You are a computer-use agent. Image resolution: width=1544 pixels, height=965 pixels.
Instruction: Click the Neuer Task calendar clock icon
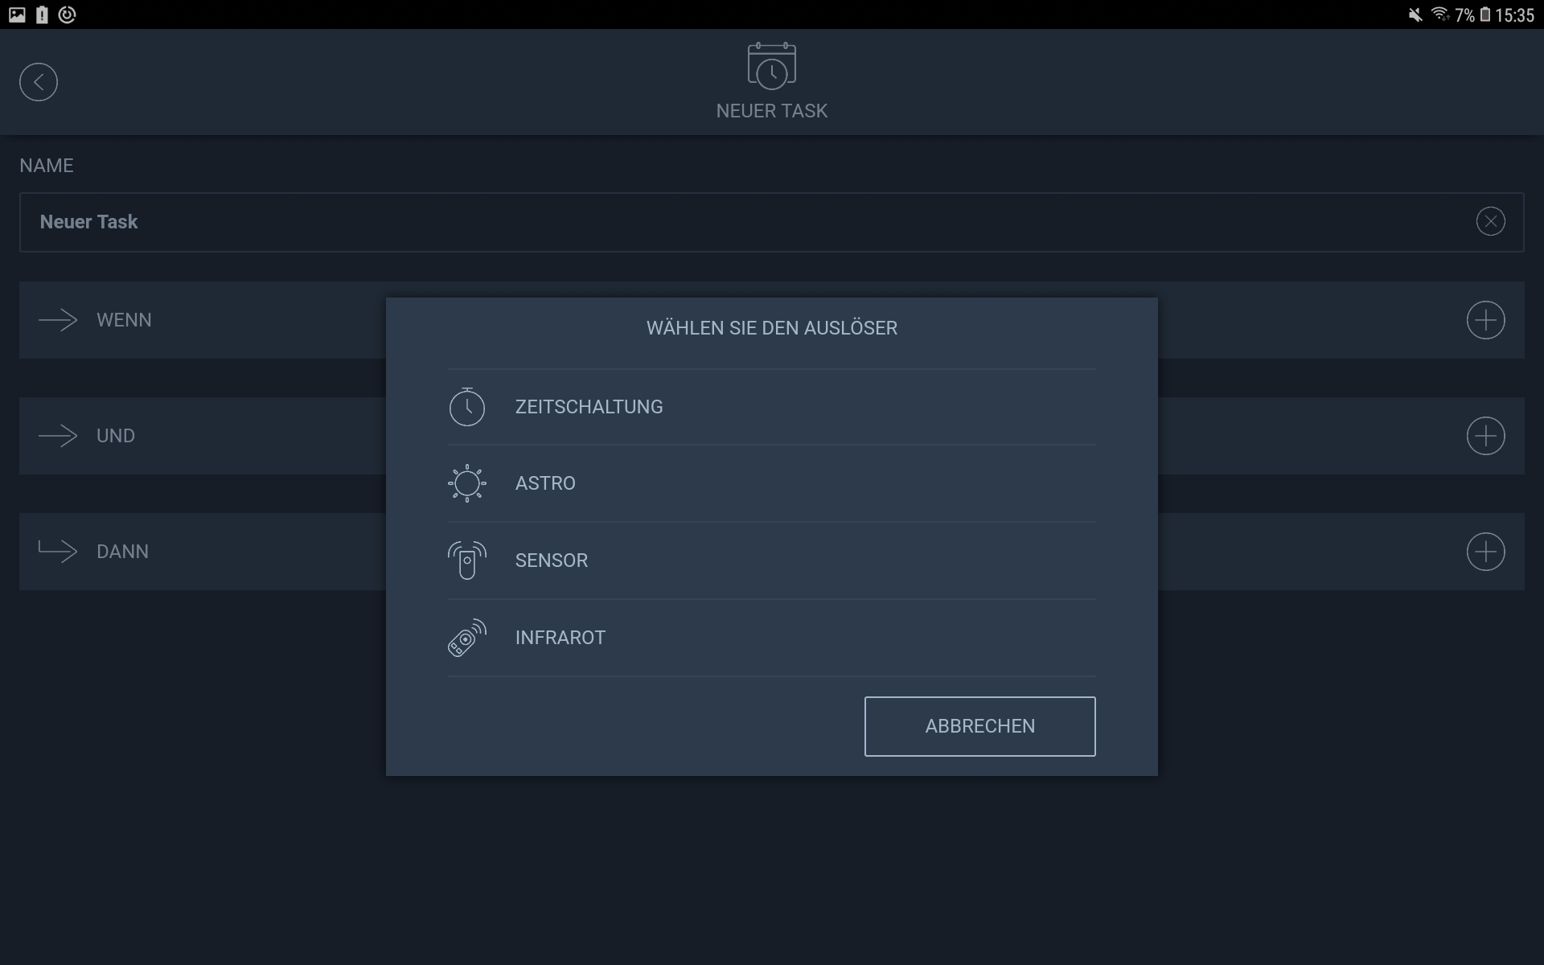pos(771,66)
